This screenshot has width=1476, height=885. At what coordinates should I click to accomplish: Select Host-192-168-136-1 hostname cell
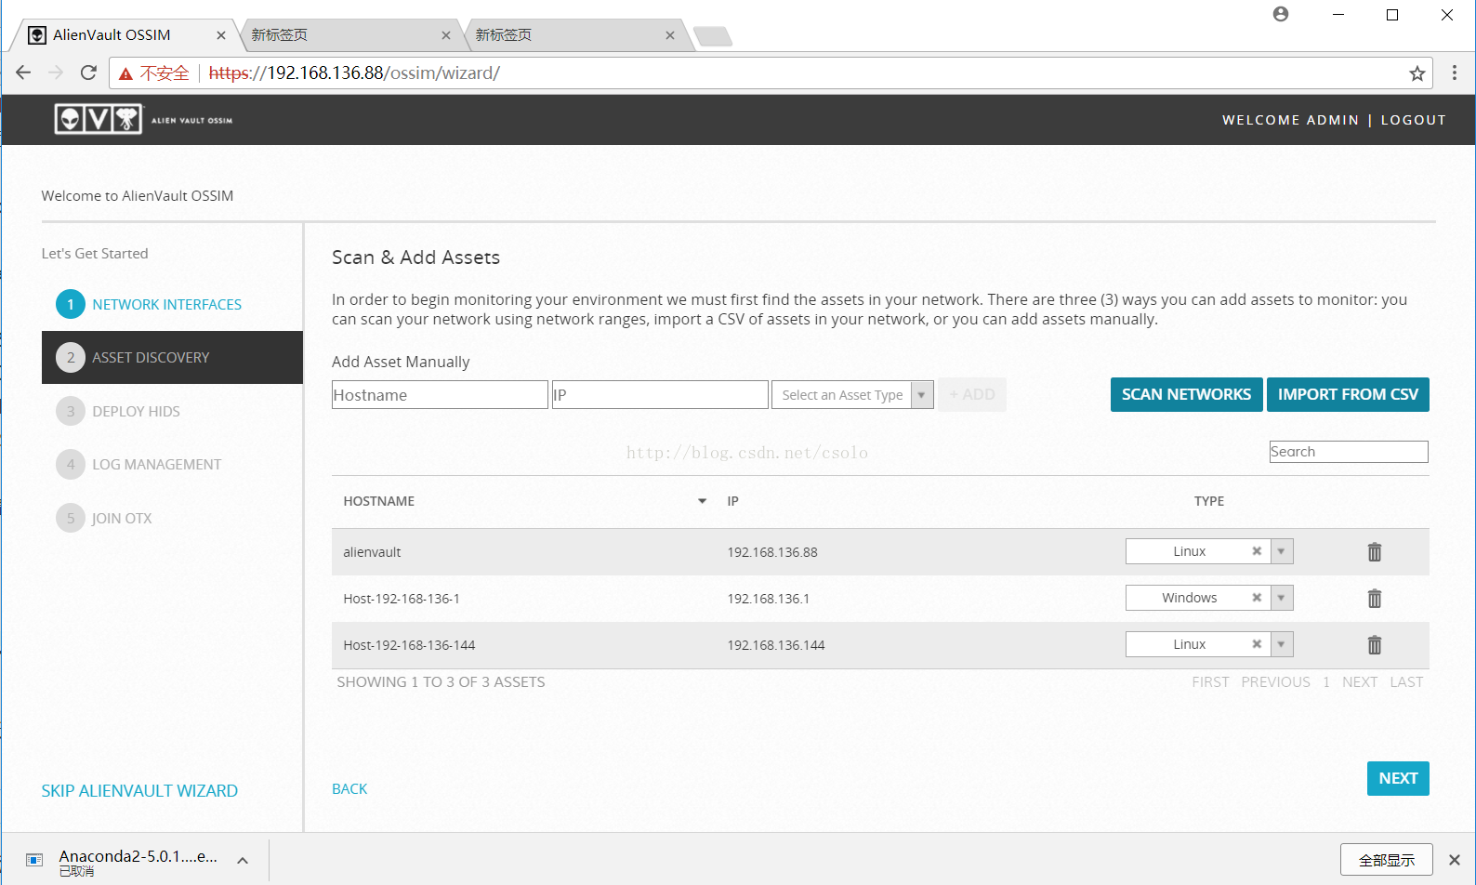click(402, 599)
